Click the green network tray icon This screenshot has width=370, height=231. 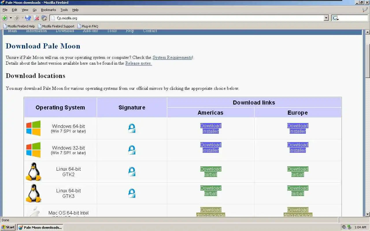349,227
